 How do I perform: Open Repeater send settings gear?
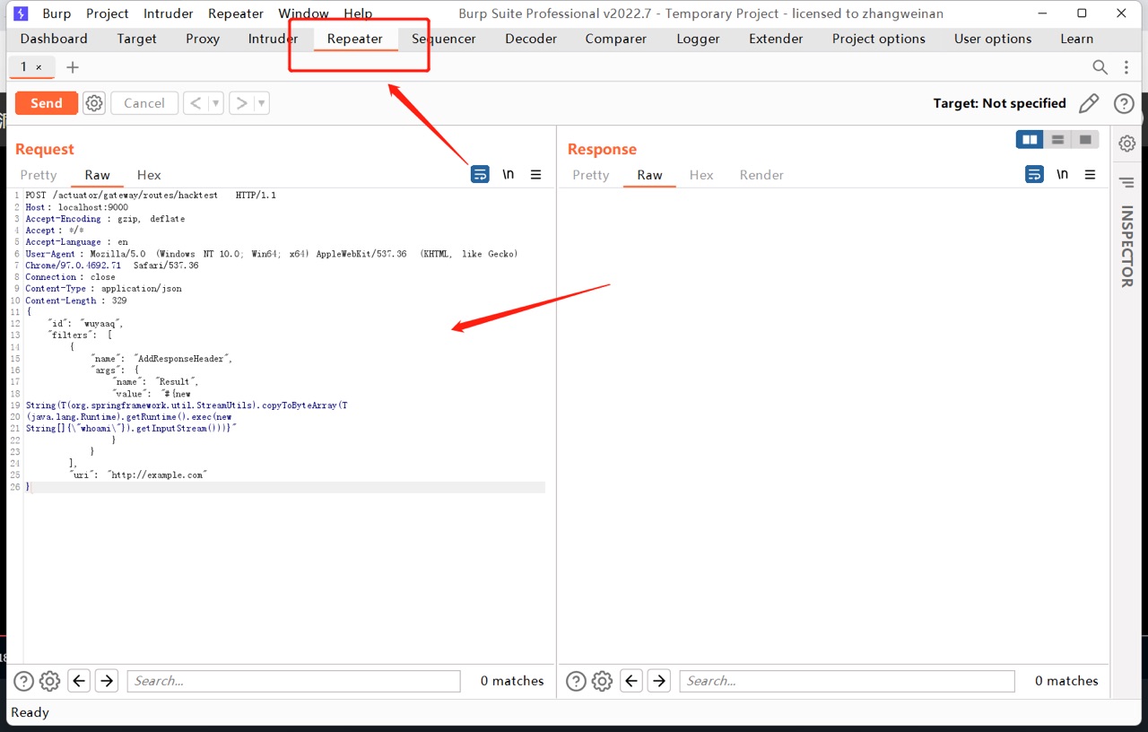tap(94, 103)
